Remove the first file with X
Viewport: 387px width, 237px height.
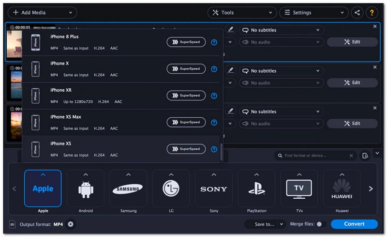374,26
